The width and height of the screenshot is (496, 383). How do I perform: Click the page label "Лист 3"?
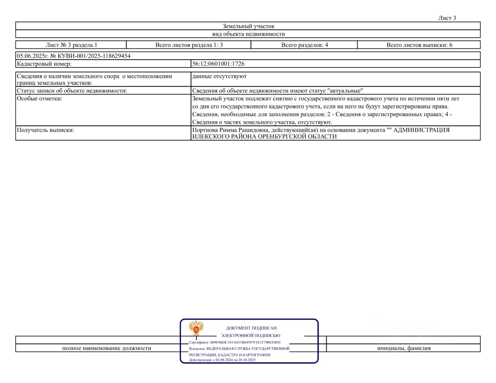pyautogui.click(x=447, y=18)
